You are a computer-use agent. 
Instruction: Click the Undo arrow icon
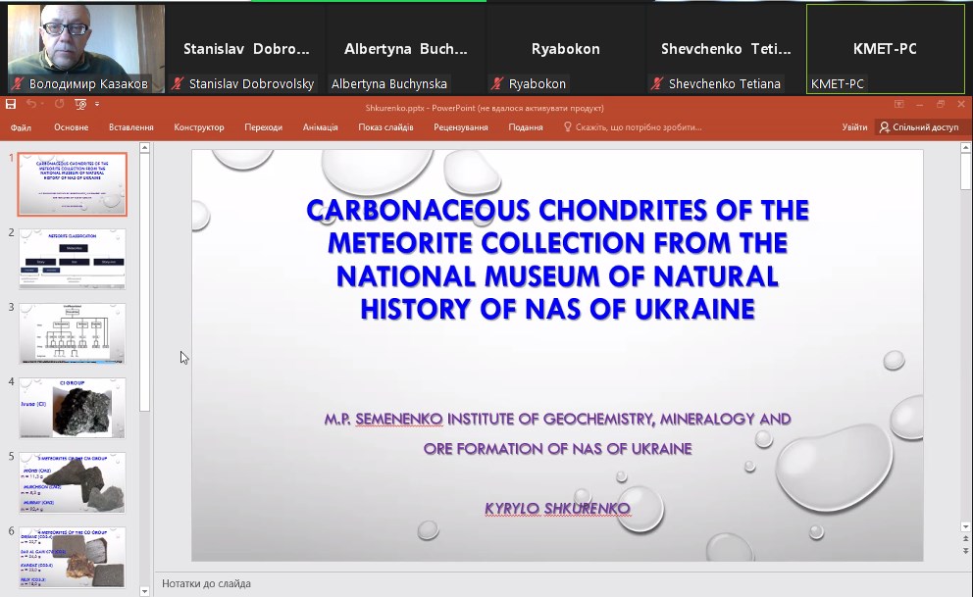coord(31,104)
